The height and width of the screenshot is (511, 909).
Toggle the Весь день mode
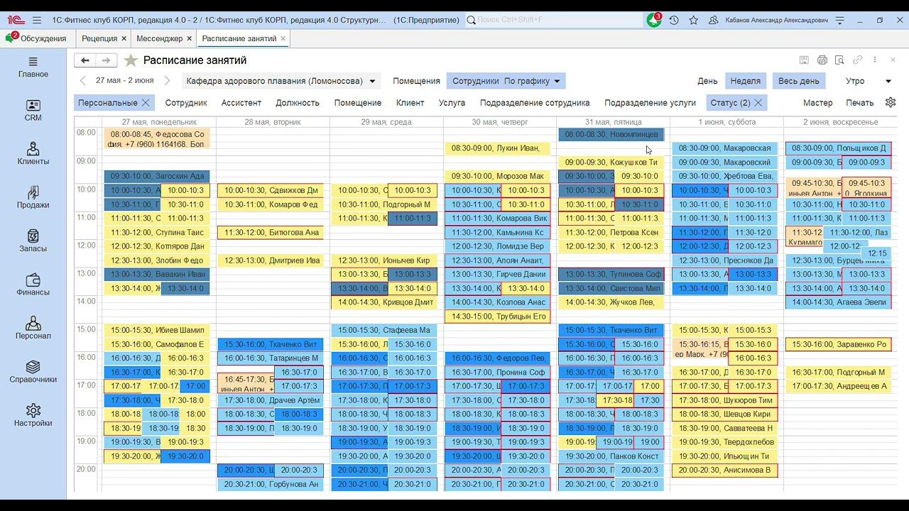click(x=799, y=81)
